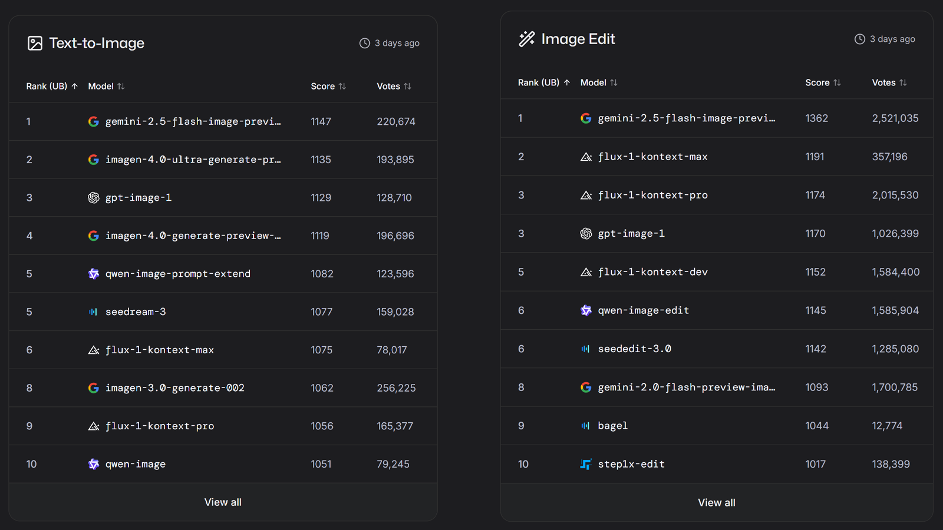The image size is (943, 530).
Task: Sort Text-to-Image table by Score
Action: [x=328, y=86]
